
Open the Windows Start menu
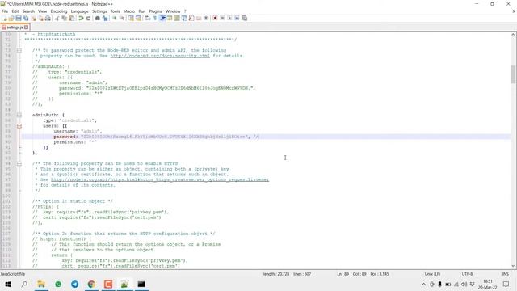pos(8,284)
